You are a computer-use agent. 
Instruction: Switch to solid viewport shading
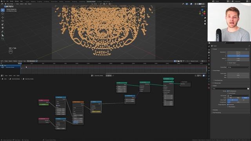tap(200, 4)
